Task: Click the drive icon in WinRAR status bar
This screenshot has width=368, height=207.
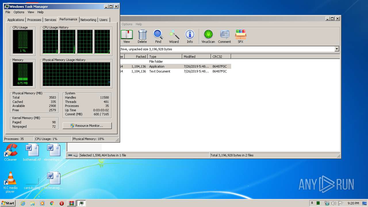Action: 70,155
